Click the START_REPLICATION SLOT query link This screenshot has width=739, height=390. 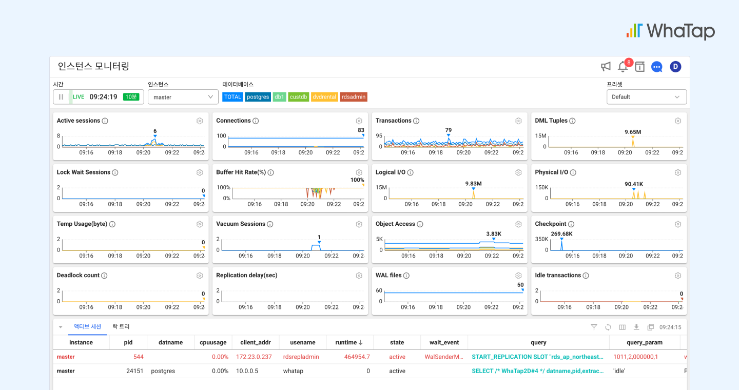click(537, 357)
